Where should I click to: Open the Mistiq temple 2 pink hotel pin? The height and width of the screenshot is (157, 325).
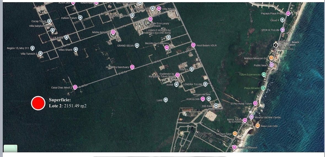coord(113,32)
